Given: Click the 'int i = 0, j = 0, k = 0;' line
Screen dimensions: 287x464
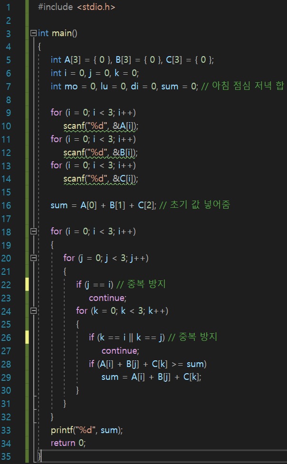Looking at the screenshot, I should [x=95, y=73].
